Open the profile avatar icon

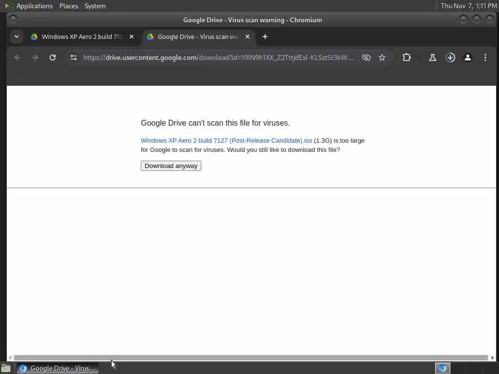467,57
